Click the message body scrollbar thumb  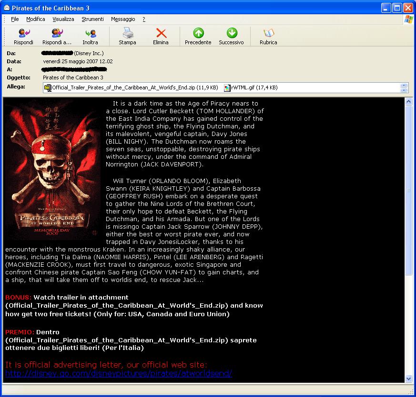click(x=408, y=190)
